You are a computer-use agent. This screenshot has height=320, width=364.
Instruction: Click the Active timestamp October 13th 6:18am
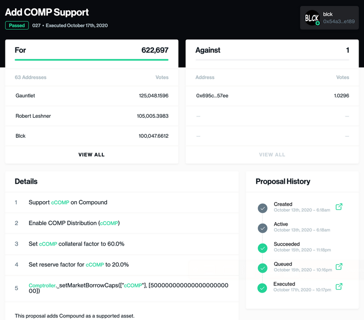[x=302, y=230]
